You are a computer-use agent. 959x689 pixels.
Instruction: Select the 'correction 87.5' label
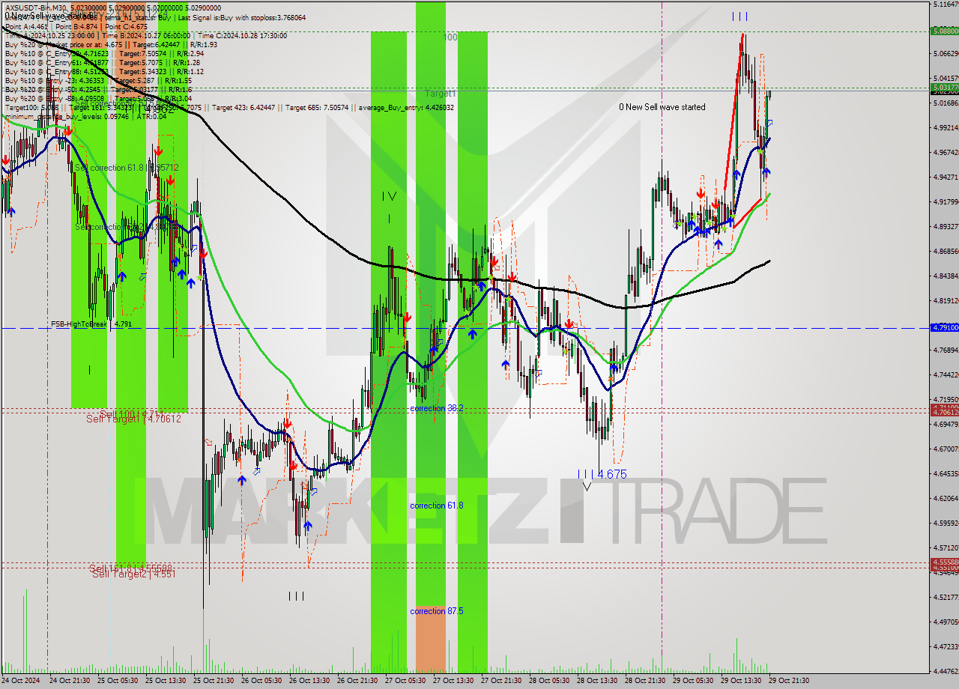coord(437,611)
